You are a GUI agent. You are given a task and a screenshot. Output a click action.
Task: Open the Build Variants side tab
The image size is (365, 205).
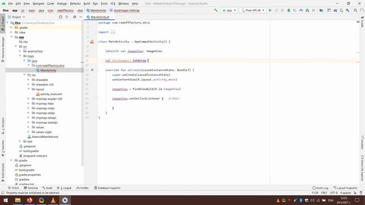coord(3,172)
